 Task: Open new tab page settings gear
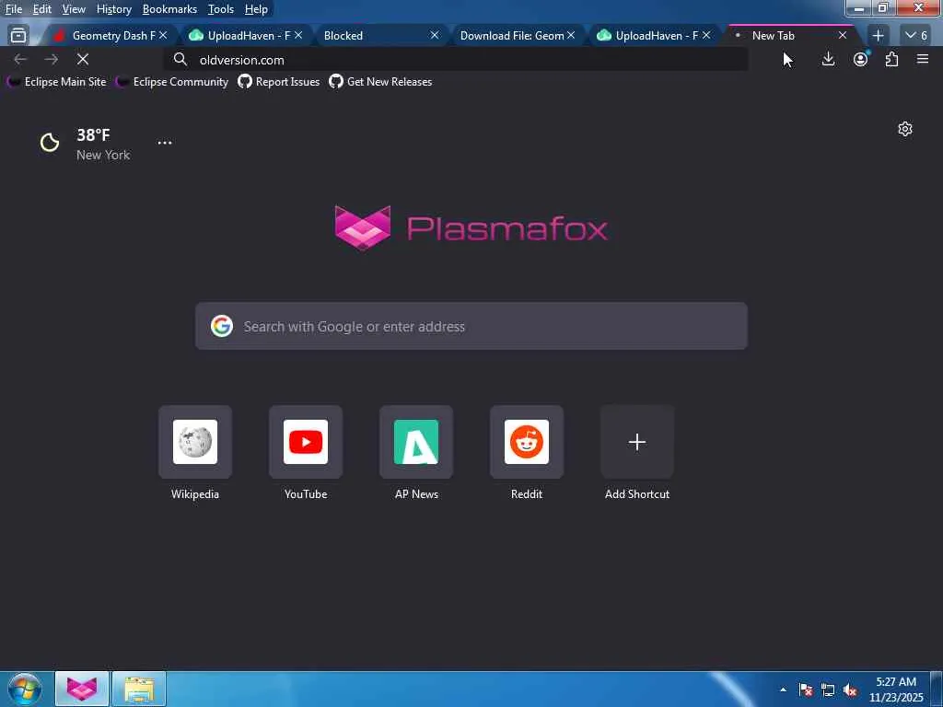[905, 129]
